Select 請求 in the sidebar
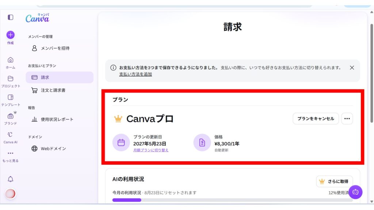Screen dimensions: 374x210 pos(60,77)
